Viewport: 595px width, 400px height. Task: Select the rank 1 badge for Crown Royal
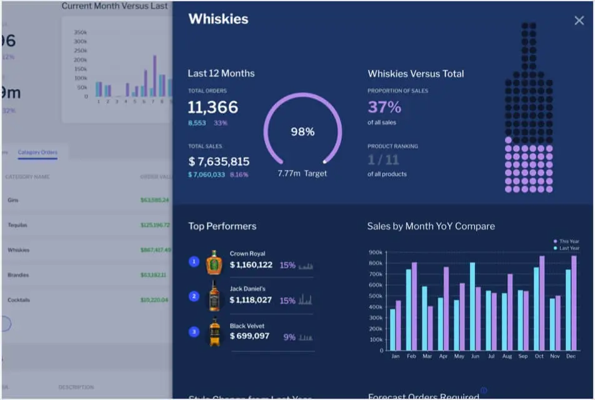(x=194, y=261)
